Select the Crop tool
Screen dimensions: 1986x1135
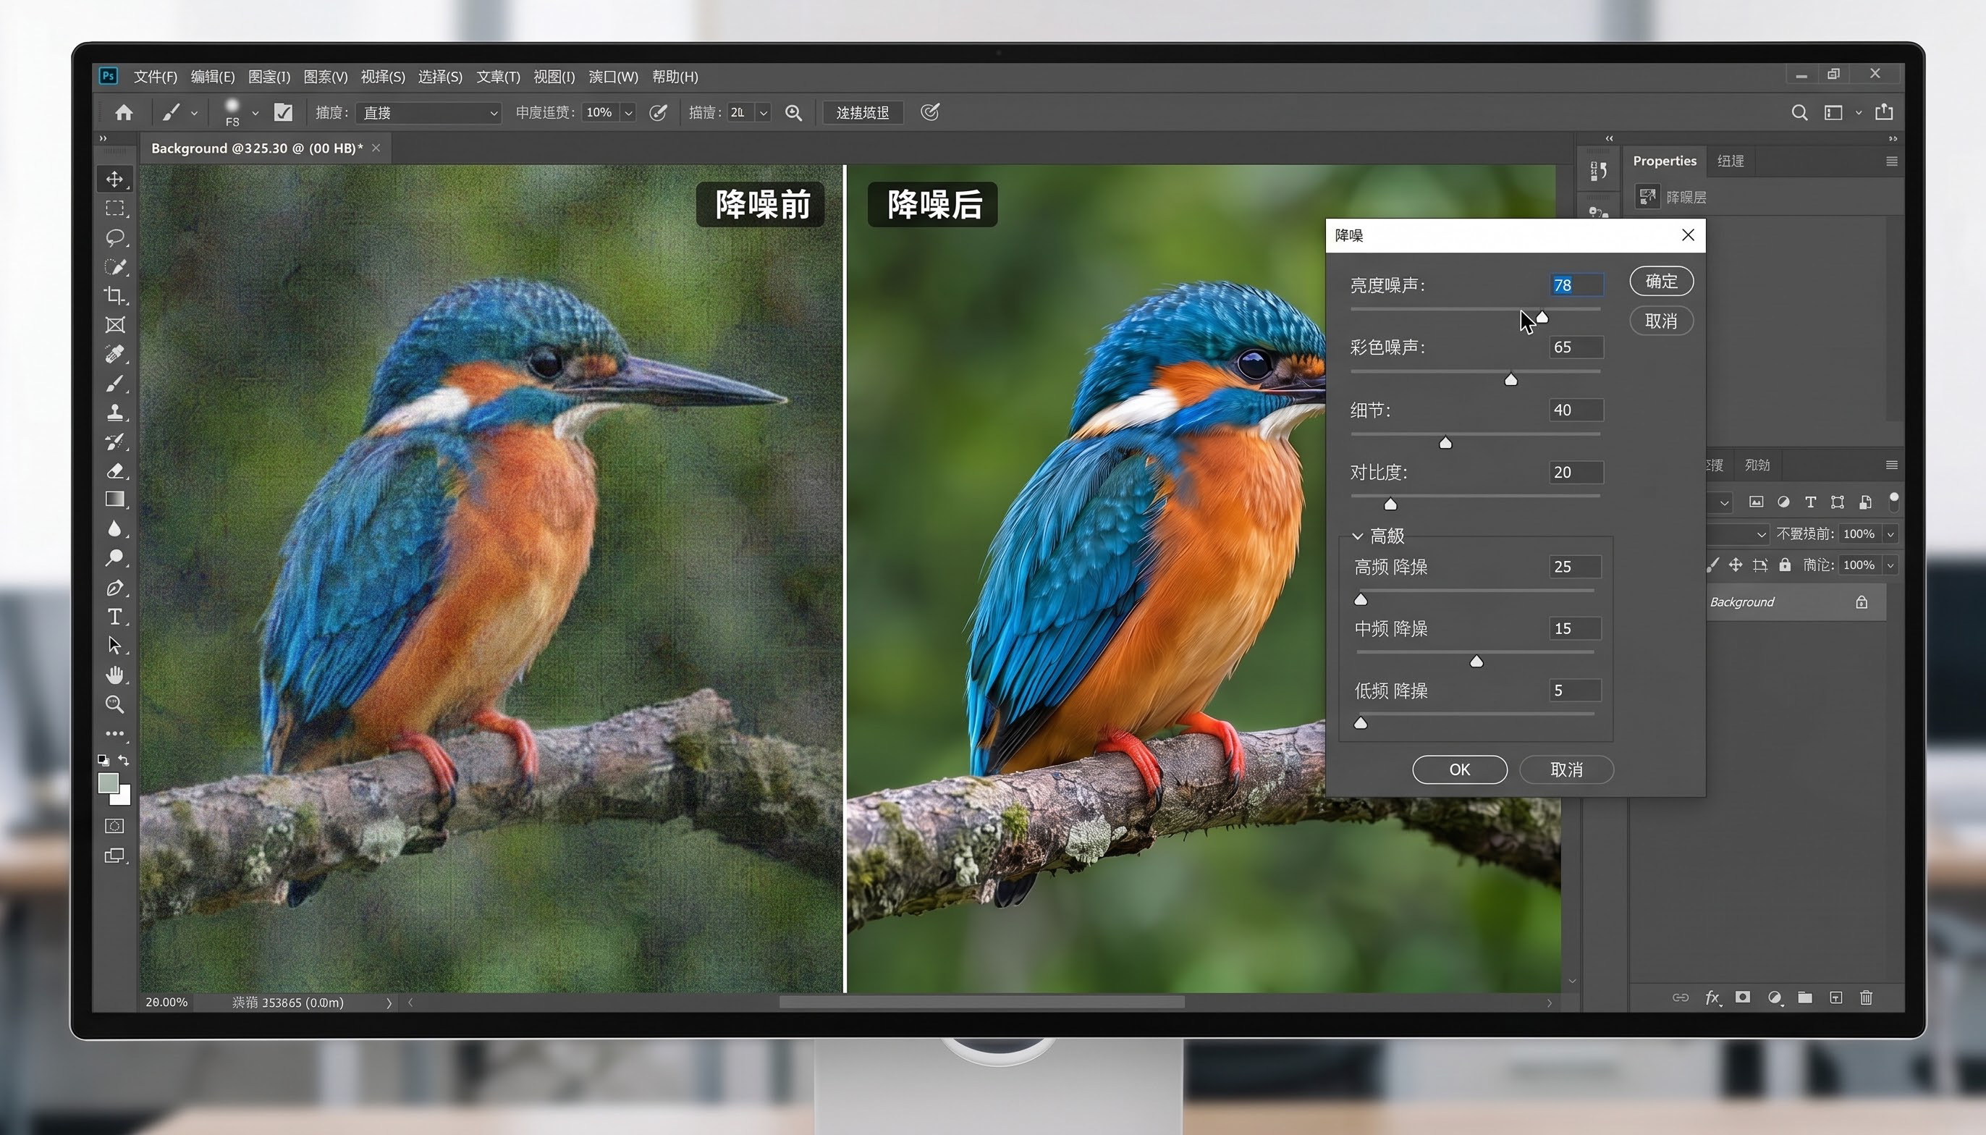point(114,295)
